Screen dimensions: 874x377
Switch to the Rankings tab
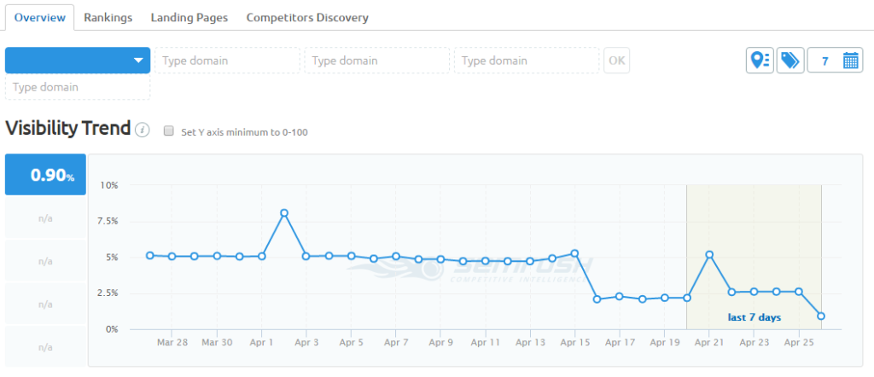point(108,17)
